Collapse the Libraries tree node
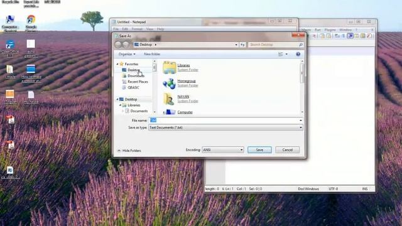This screenshot has width=402, height=226. click(120, 105)
